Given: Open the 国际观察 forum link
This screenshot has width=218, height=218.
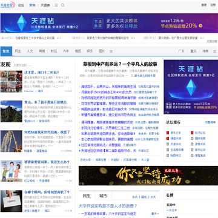Looking at the screenshot, I should pos(200,139).
